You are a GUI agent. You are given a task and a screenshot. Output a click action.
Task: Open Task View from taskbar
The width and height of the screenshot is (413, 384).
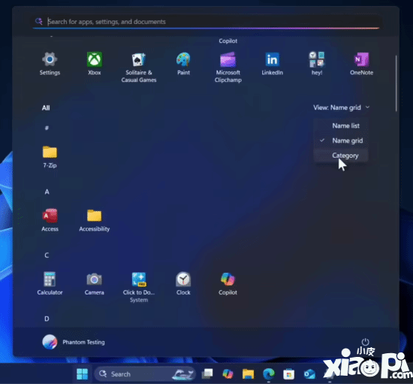(x=207, y=373)
